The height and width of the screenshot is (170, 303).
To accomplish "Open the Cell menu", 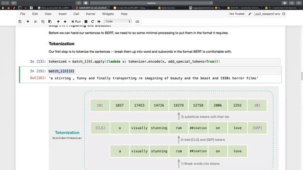I will click(x=76, y=14).
